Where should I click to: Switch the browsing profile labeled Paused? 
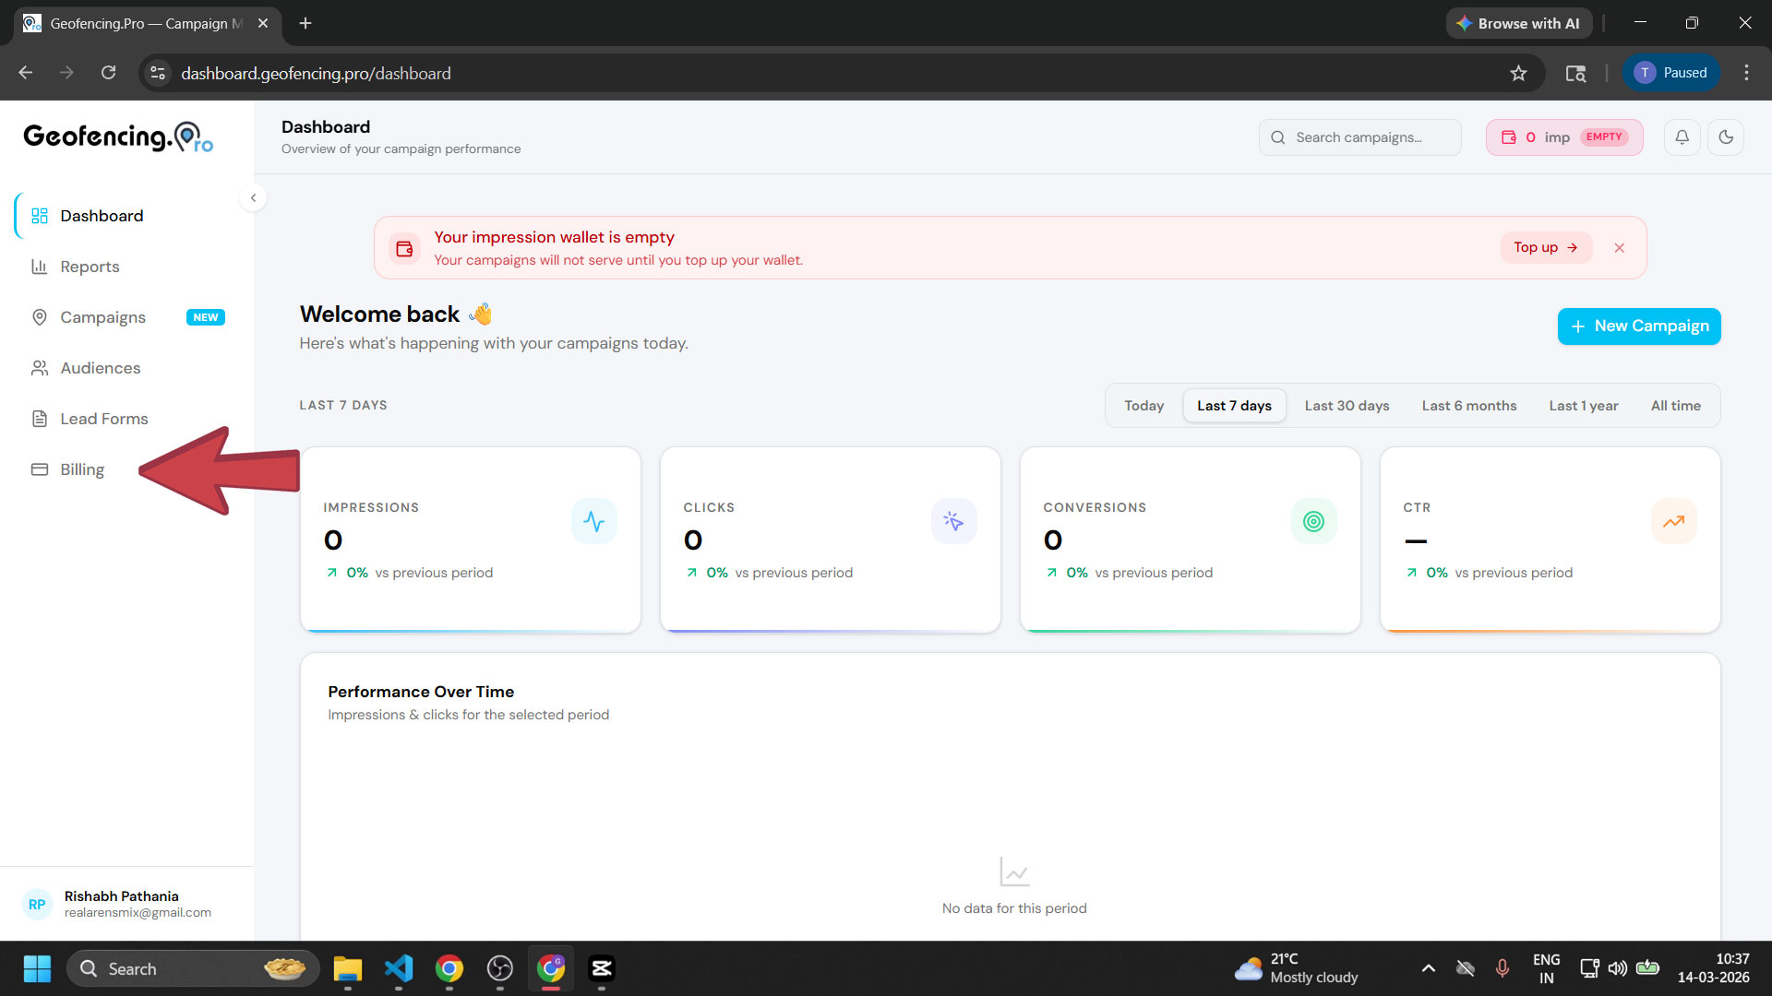(1671, 73)
